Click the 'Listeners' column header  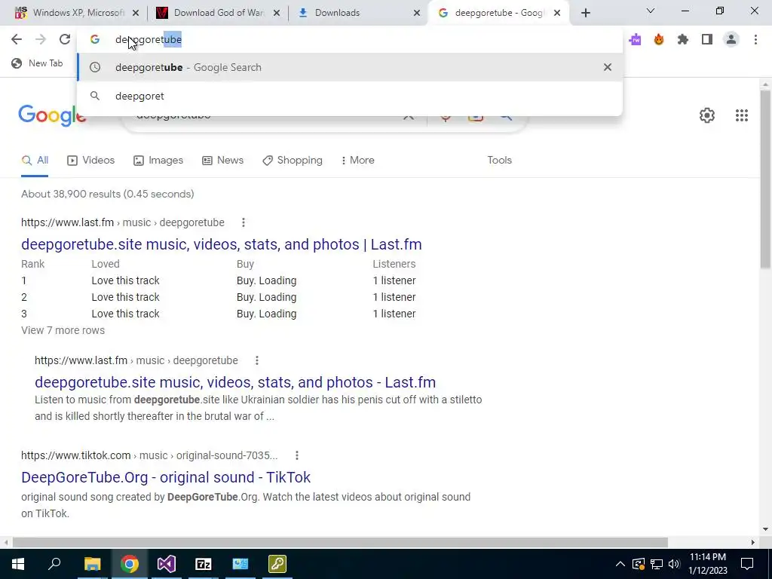[394, 264]
